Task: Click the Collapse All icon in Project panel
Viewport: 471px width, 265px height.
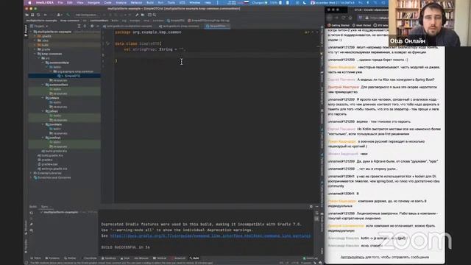Action: pyautogui.click(x=85, y=26)
